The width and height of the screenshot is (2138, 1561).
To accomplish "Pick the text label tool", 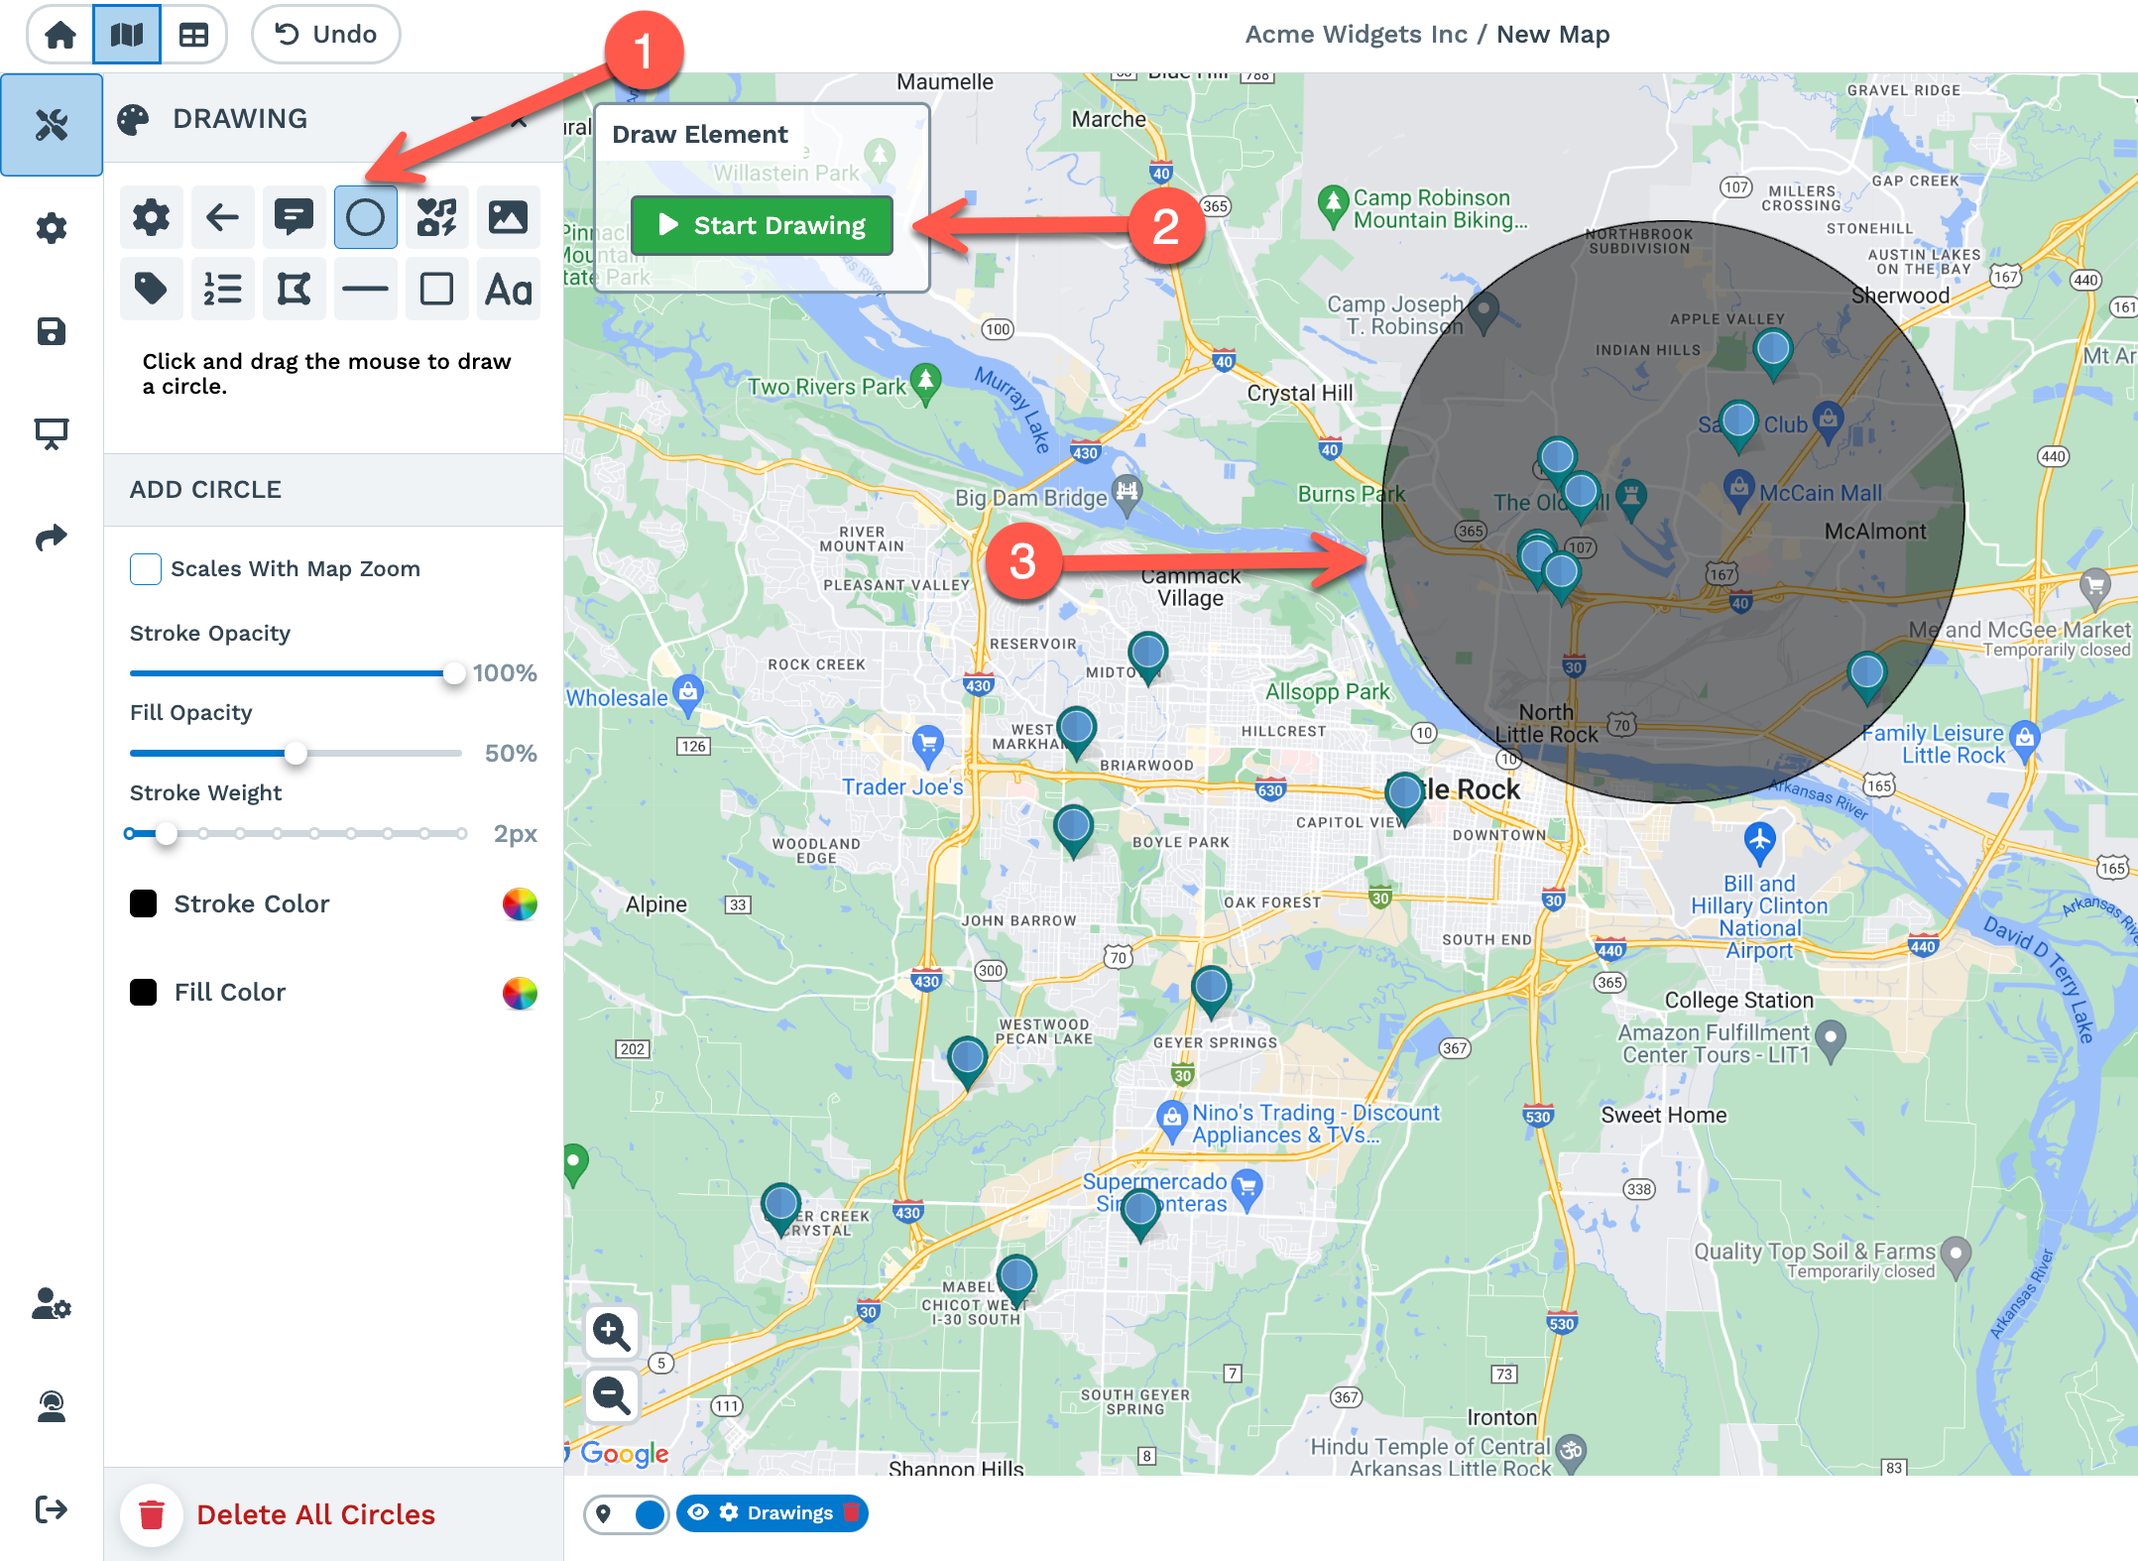I will (x=508, y=290).
